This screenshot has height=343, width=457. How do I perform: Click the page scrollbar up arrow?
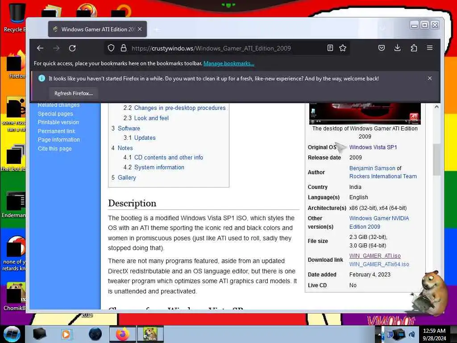coord(436,107)
